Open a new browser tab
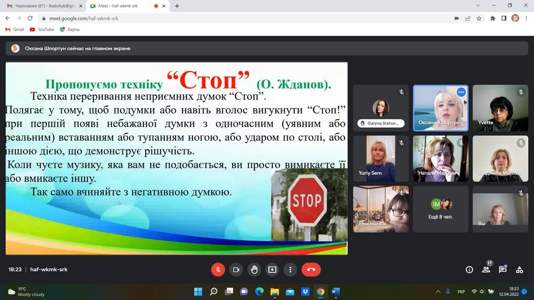The image size is (534, 300). point(177,6)
